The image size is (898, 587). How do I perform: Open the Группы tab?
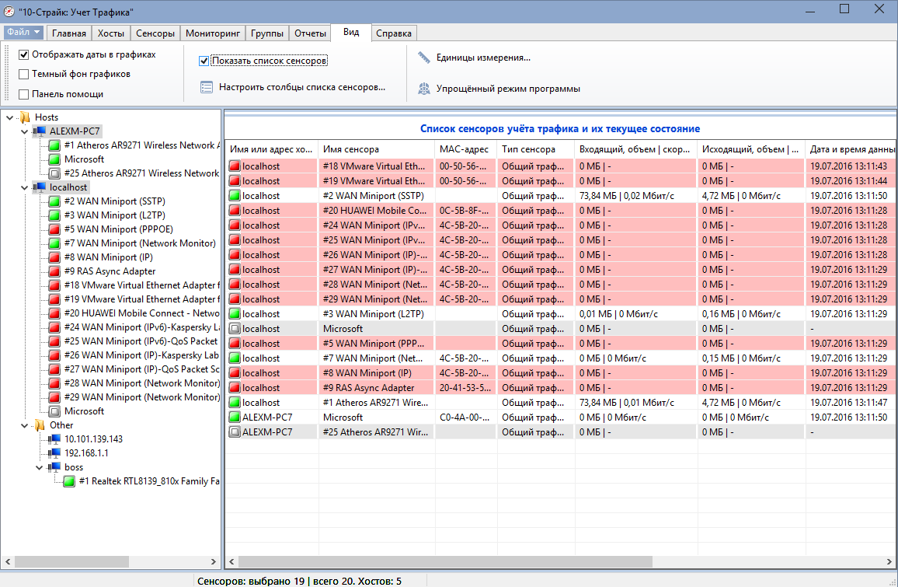(267, 33)
